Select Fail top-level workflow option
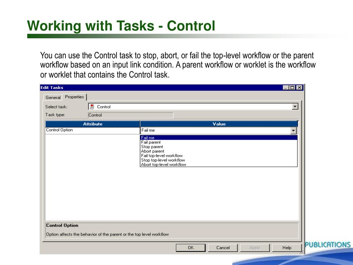The width and height of the screenshot is (353, 265). pyautogui.click(x=219, y=156)
